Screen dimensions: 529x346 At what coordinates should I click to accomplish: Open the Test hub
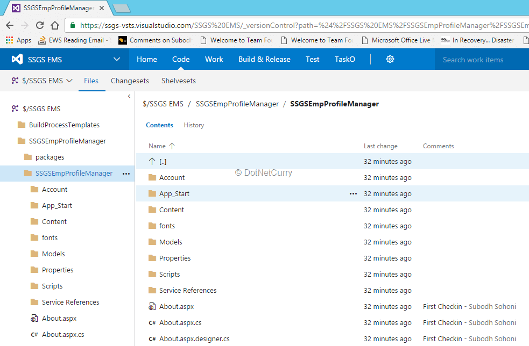click(x=313, y=59)
